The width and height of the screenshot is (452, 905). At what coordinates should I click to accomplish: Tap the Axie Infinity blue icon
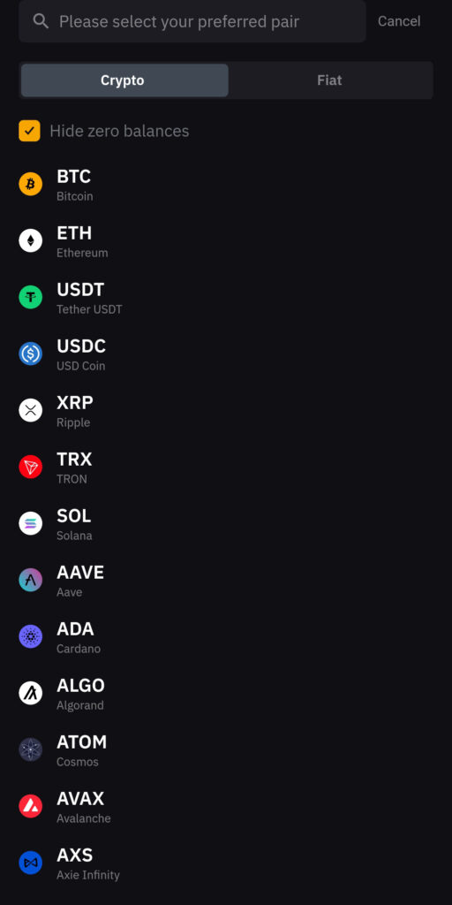tap(31, 863)
